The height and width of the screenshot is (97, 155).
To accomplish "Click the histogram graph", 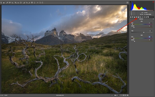I will click(142, 6).
